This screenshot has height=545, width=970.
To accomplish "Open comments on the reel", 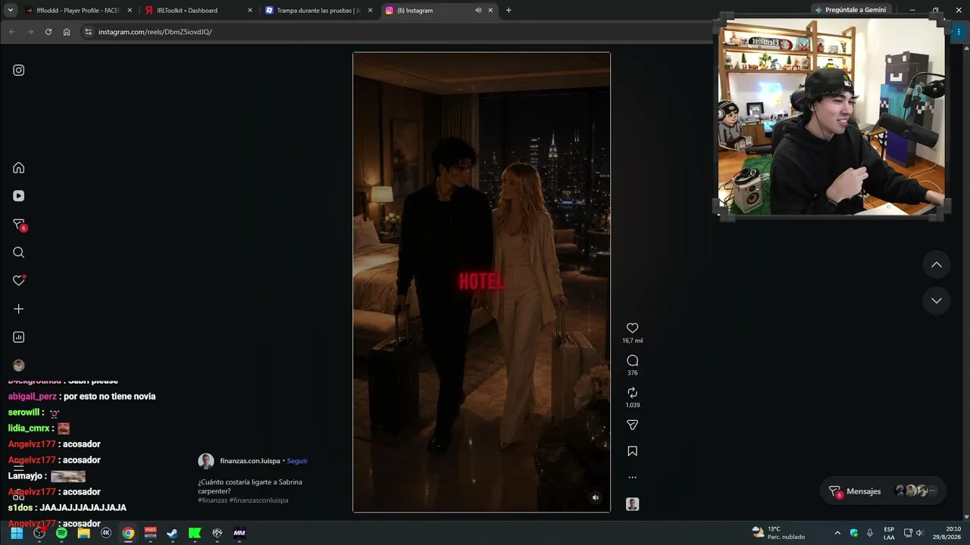I will 633,360.
